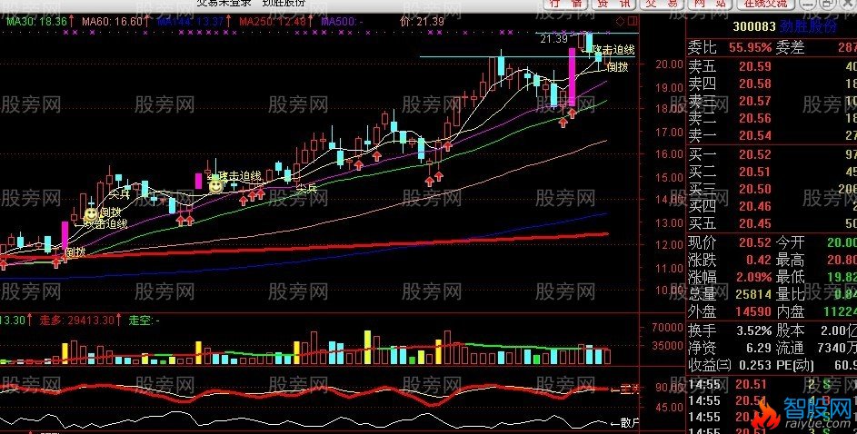Select 卖二 row price 20.56
The image size is (857, 434).
pos(755,118)
